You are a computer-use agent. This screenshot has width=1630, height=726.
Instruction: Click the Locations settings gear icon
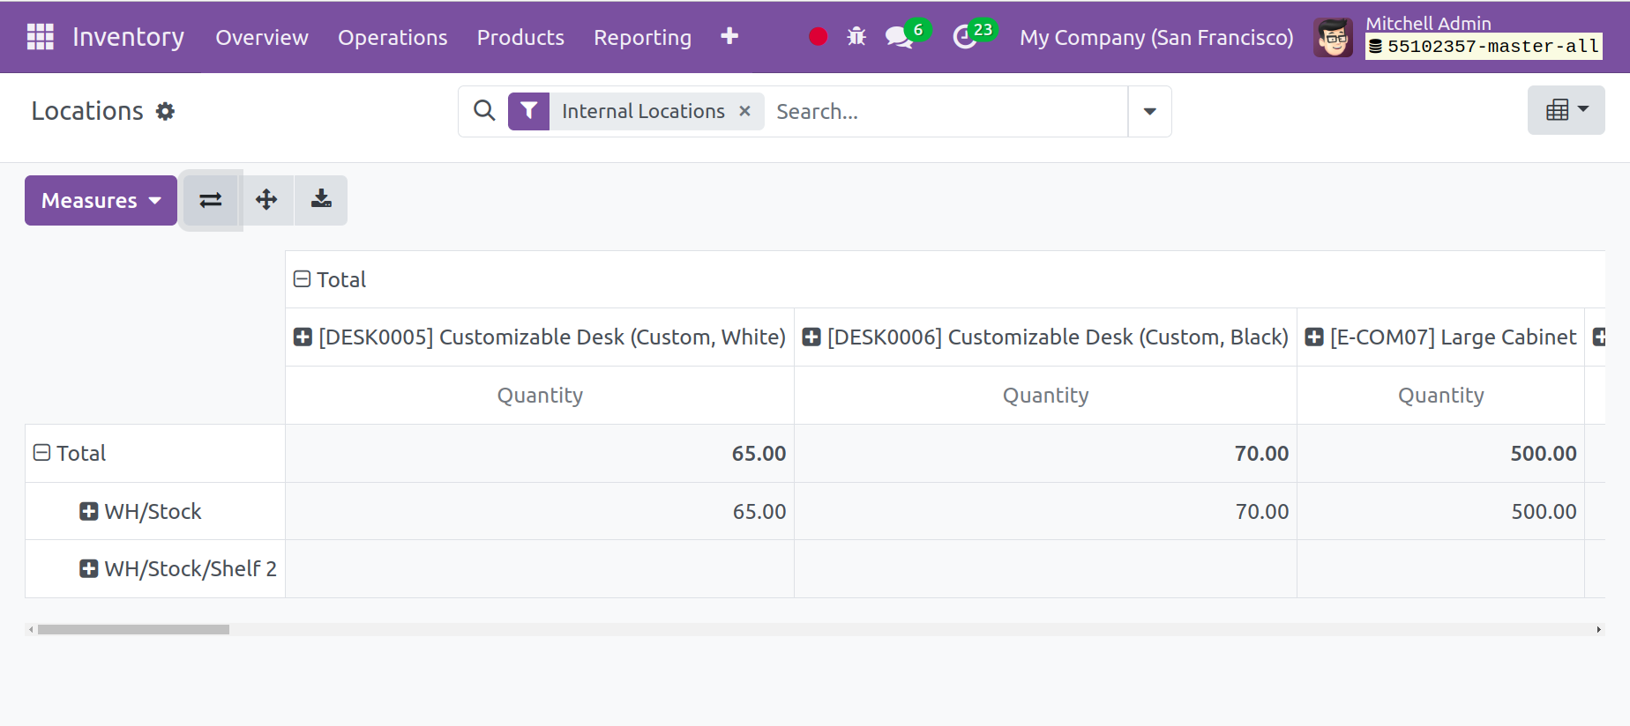coord(165,111)
